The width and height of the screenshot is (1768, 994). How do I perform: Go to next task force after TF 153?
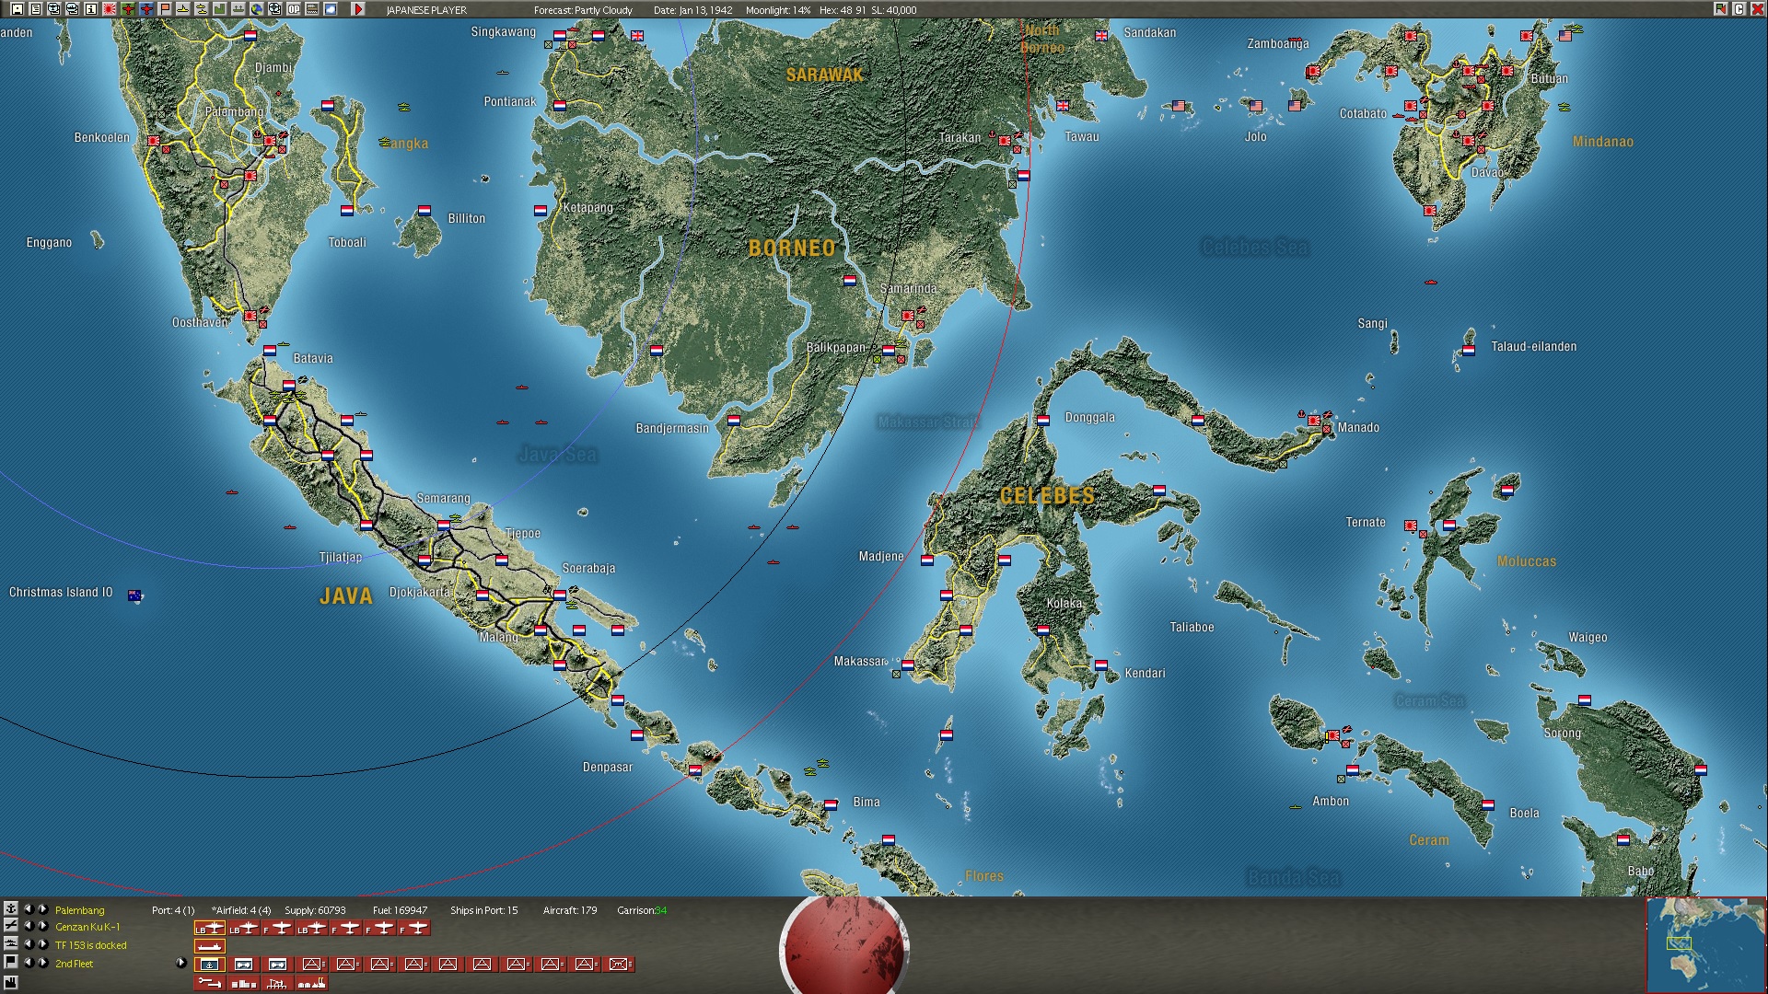click(42, 944)
